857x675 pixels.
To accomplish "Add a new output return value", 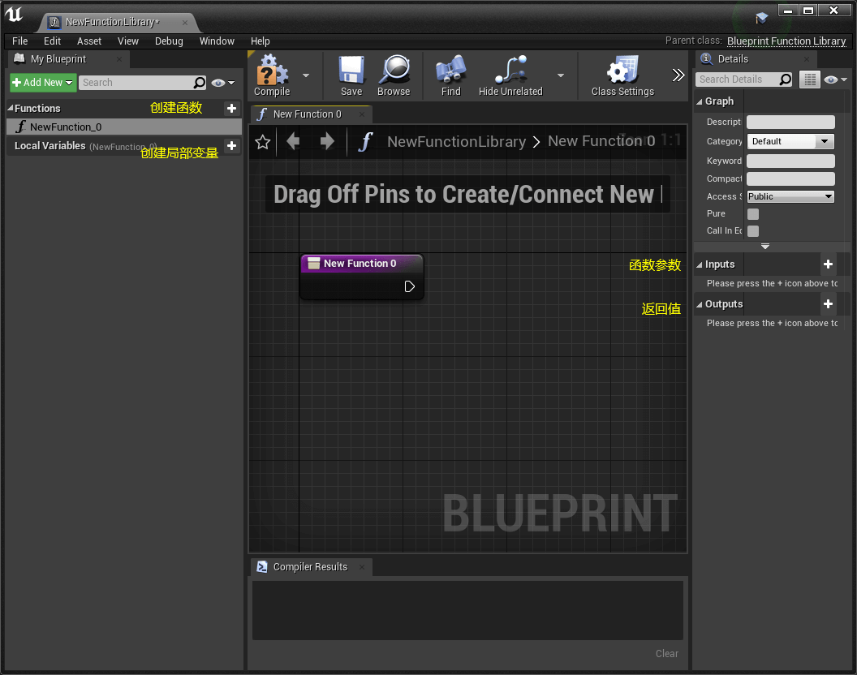I will (828, 304).
